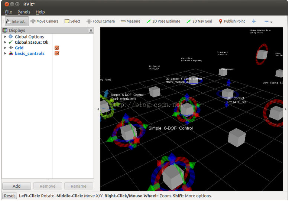Select the 2D Nav Goal tool

(199, 22)
